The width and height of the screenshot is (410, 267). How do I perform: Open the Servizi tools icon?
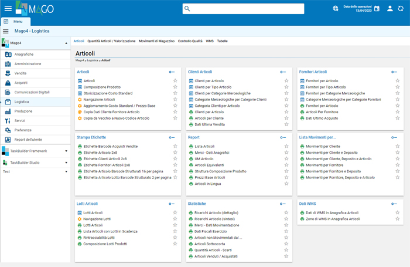8,120
